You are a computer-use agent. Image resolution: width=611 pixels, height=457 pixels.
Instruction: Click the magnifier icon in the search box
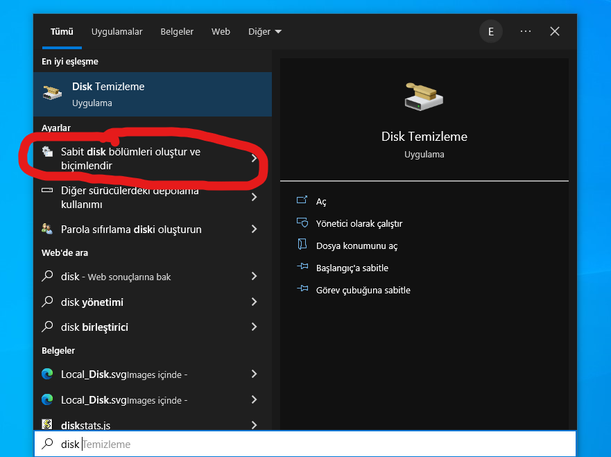pyautogui.click(x=48, y=443)
